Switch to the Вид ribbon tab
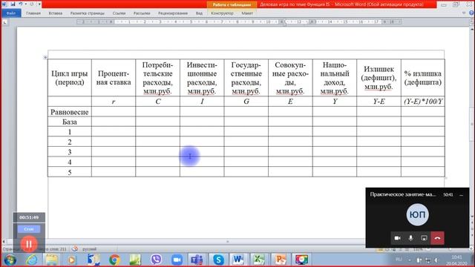 click(199, 13)
